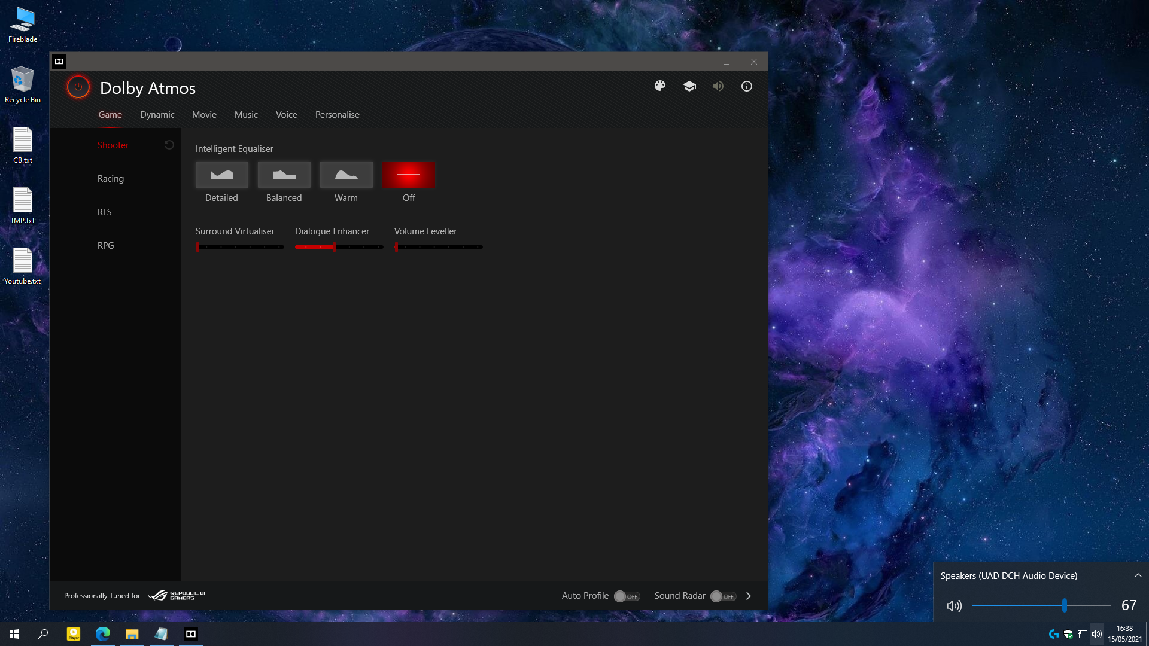This screenshot has width=1149, height=646.
Task: Click the Dolby logo in title bar
Action: (x=59, y=61)
